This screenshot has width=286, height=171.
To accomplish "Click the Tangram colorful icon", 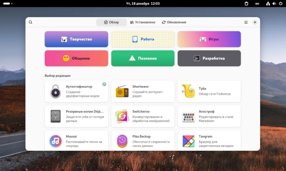I will [x=189, y=141].
